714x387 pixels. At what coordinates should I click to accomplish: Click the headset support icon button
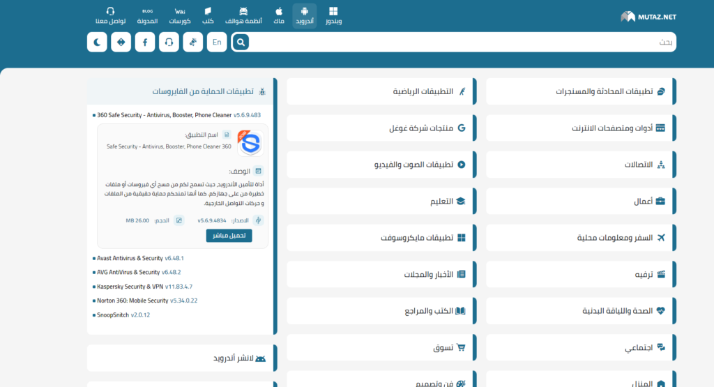169,42
